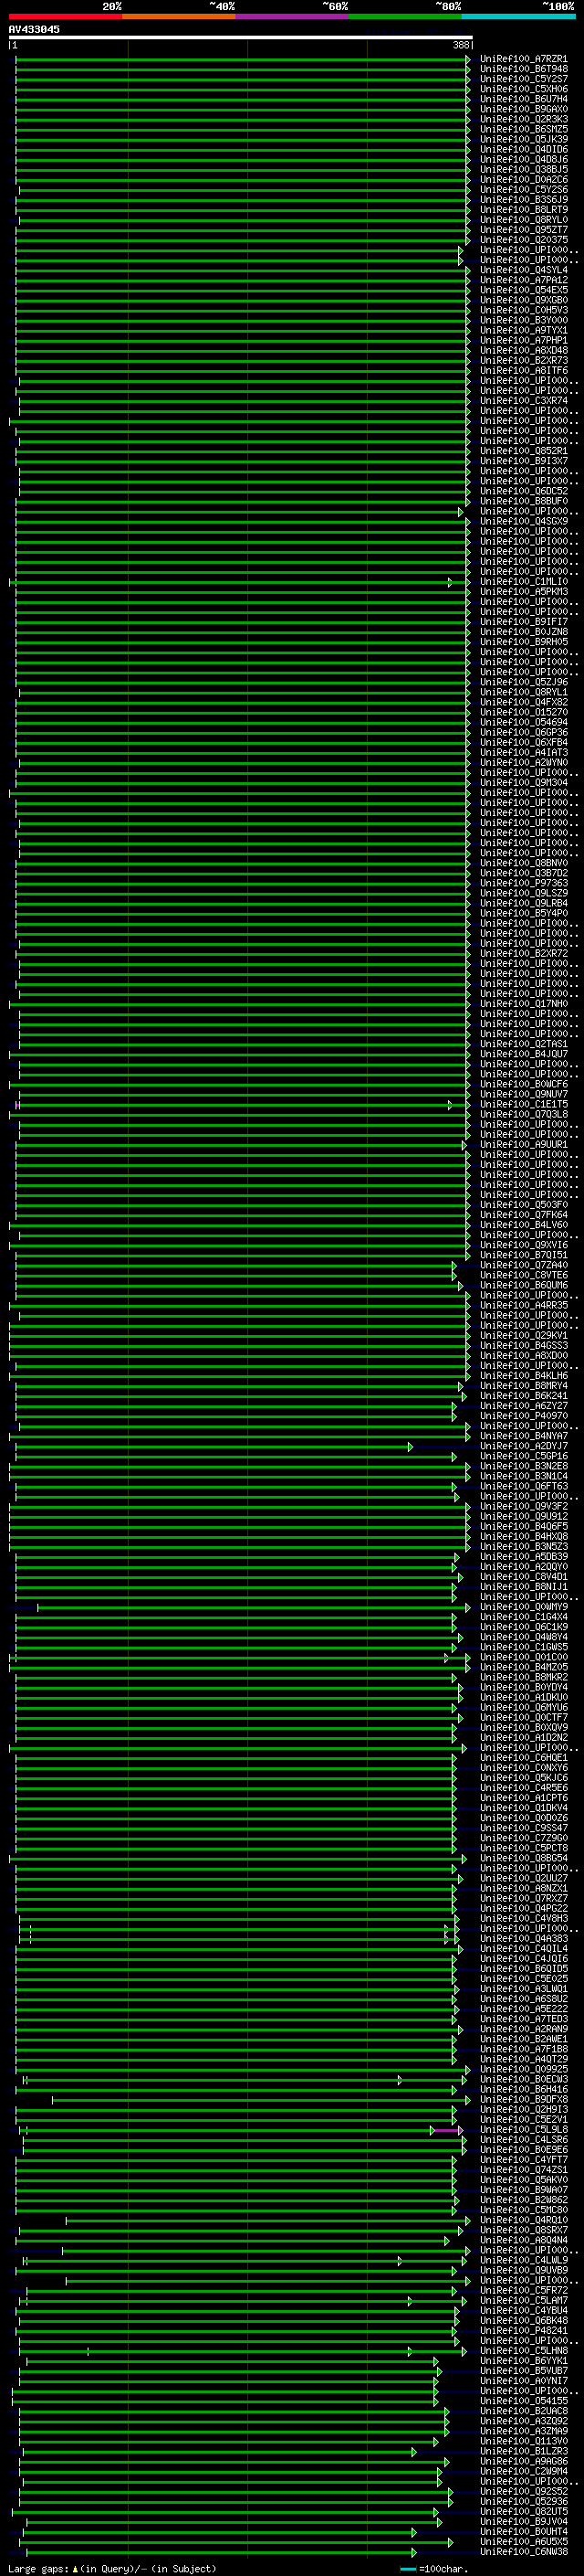Click the purple ~60% color scale segment

(291, 16)
